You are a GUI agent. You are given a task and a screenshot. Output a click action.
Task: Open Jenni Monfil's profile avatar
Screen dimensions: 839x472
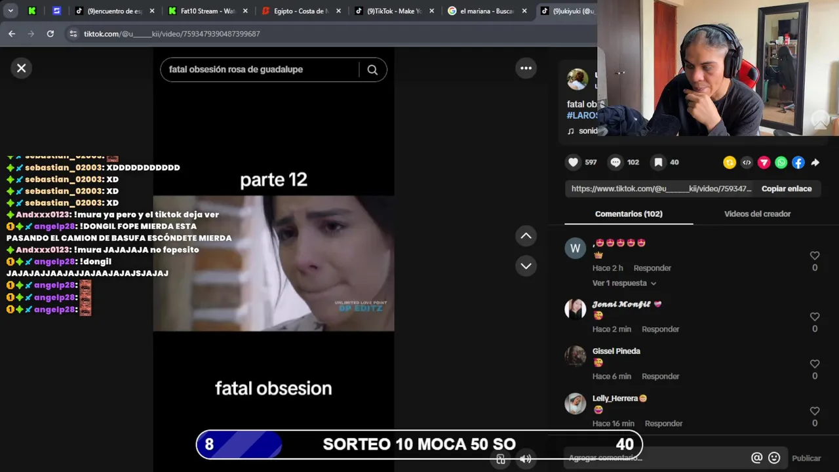[576, 309]
